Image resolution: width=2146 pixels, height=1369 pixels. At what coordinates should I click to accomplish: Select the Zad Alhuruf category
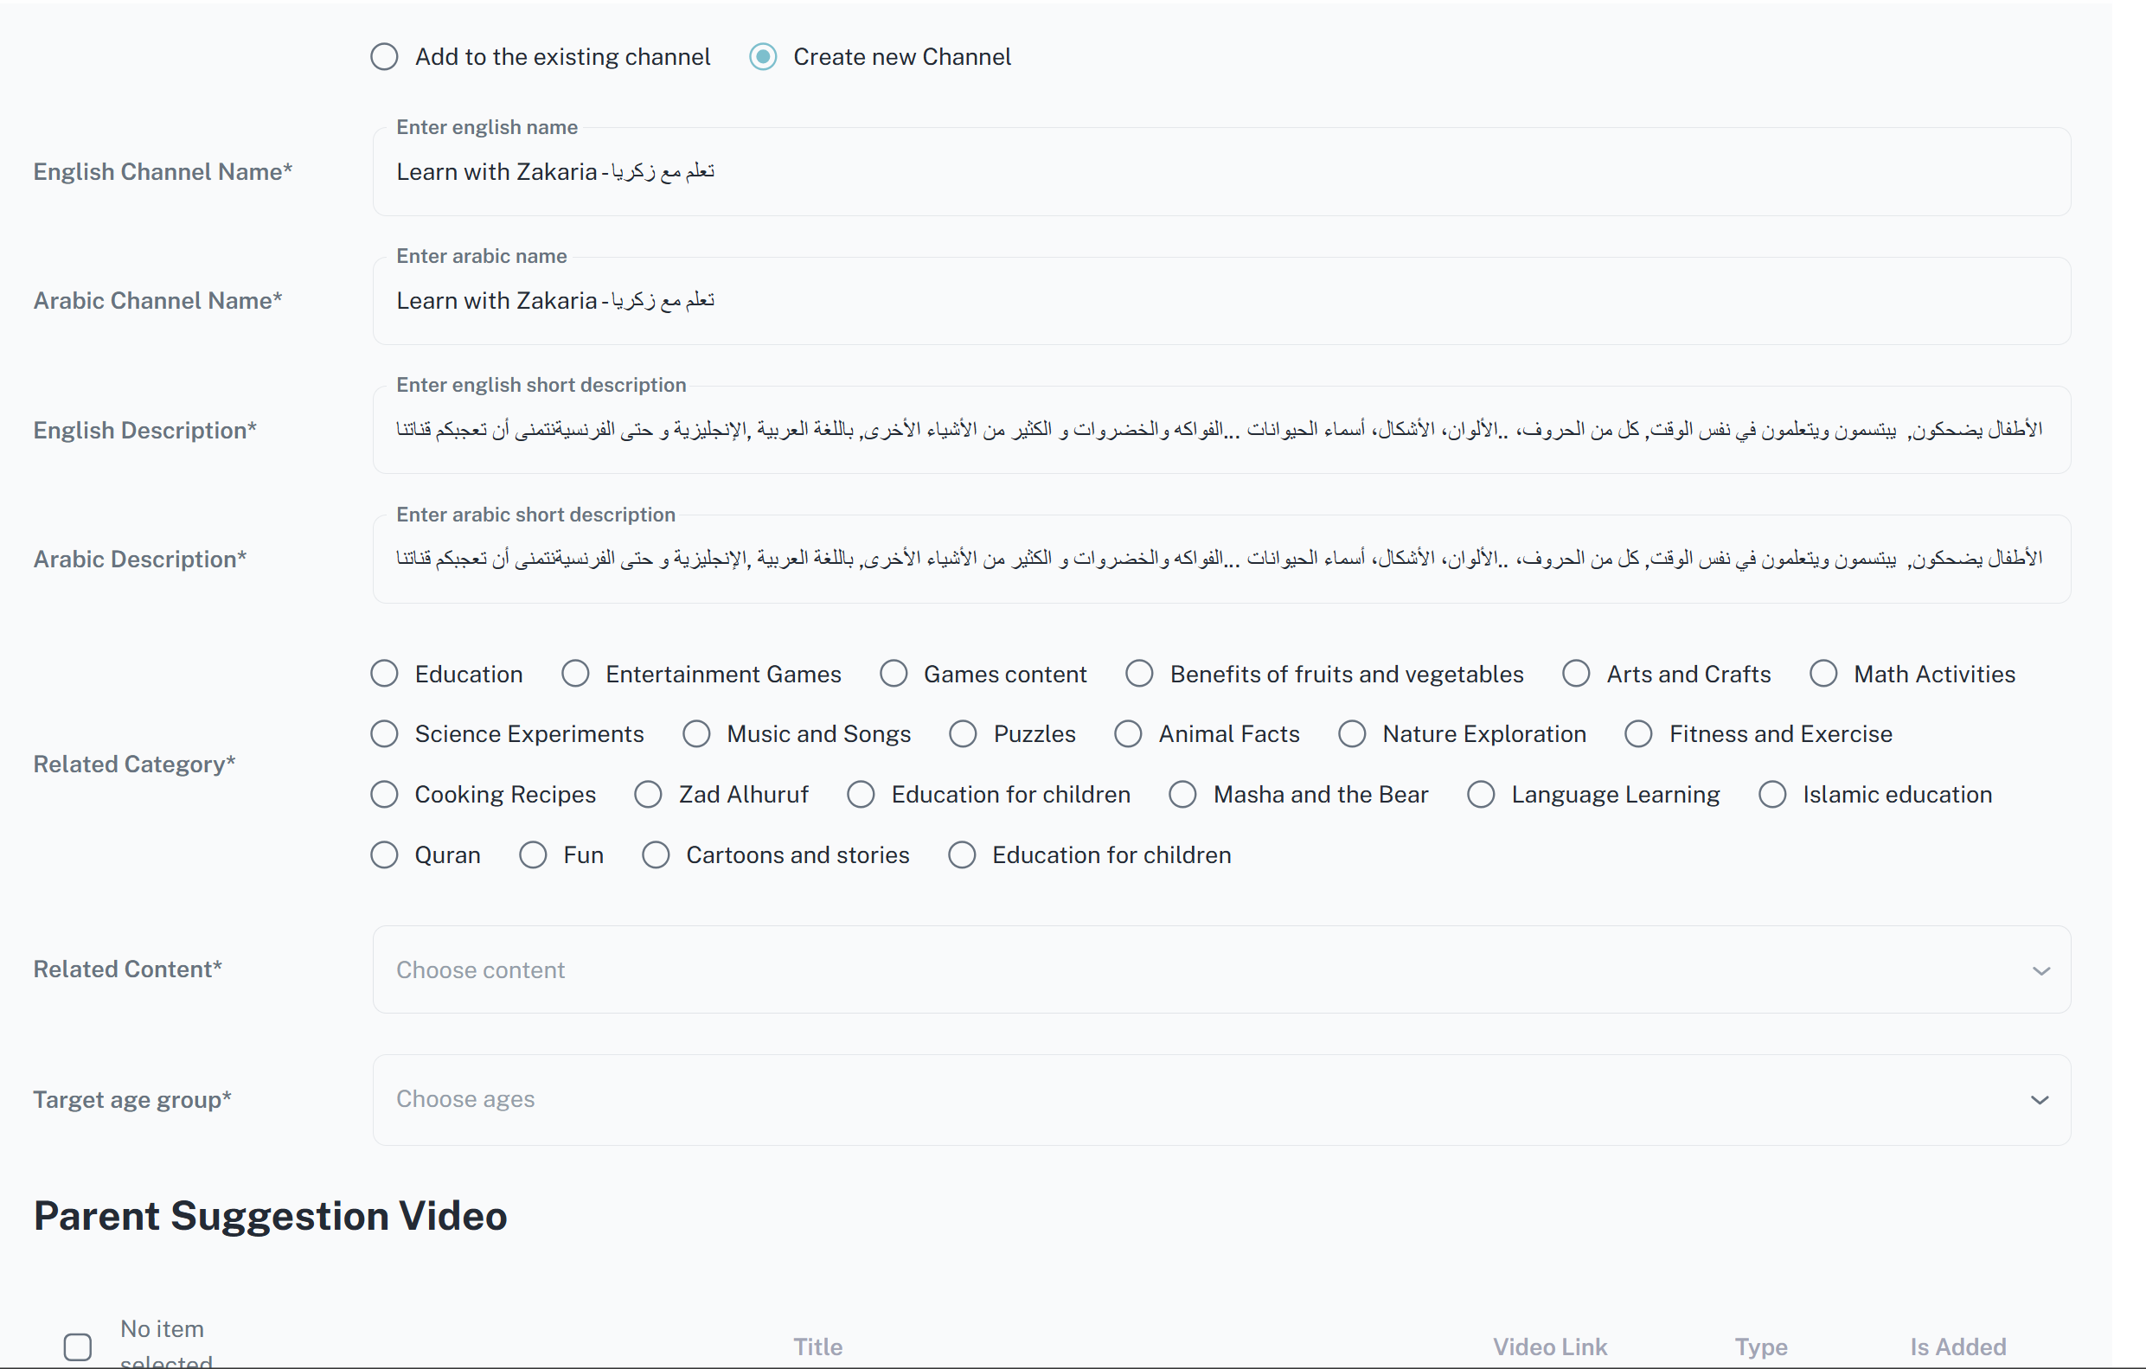click(648, 795)
